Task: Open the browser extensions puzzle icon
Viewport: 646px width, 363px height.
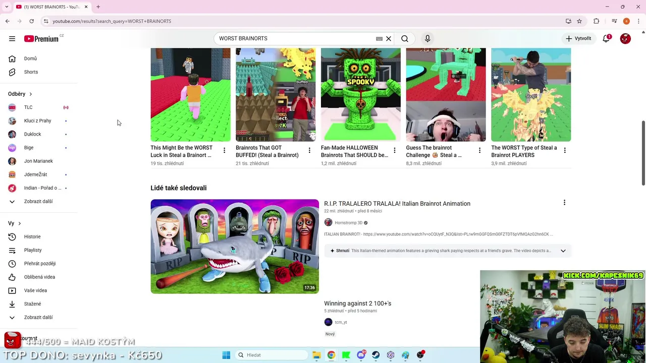Action: [597, 21]
